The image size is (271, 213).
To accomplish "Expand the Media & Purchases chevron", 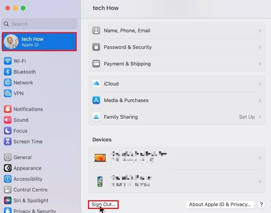I will 260,100.
